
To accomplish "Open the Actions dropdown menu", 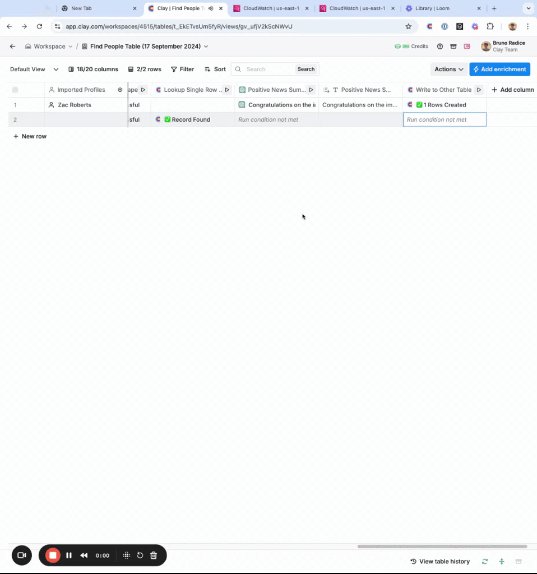I will (x=449, y=69).
